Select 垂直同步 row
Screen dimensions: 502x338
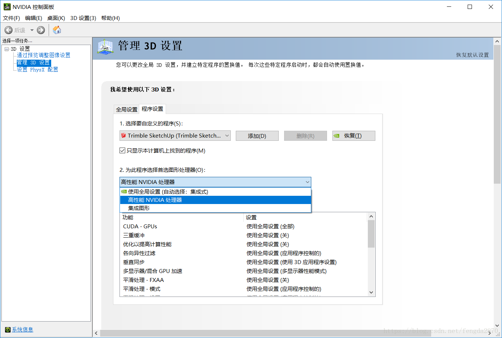pos(244,262)
